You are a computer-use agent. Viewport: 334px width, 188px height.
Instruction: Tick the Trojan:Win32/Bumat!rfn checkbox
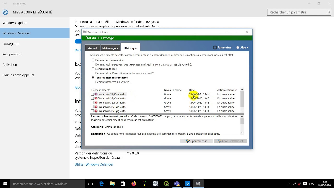pos(92,103)
